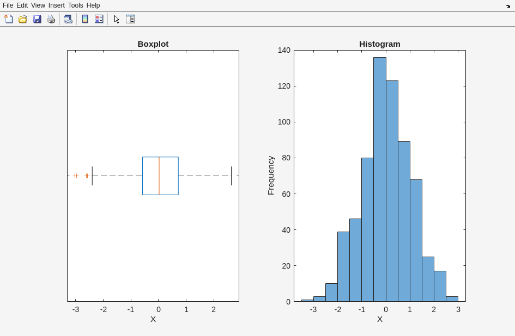The image size is (515, 336).
Task: Click the Link/Unlink Plot icon
Action: [68, 19]
